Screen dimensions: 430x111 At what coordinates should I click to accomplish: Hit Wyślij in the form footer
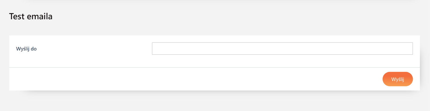point(397,79)
